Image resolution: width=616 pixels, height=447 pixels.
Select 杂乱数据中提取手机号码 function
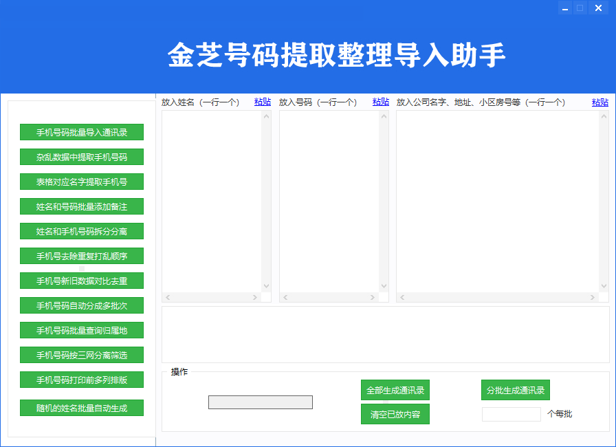81,157
